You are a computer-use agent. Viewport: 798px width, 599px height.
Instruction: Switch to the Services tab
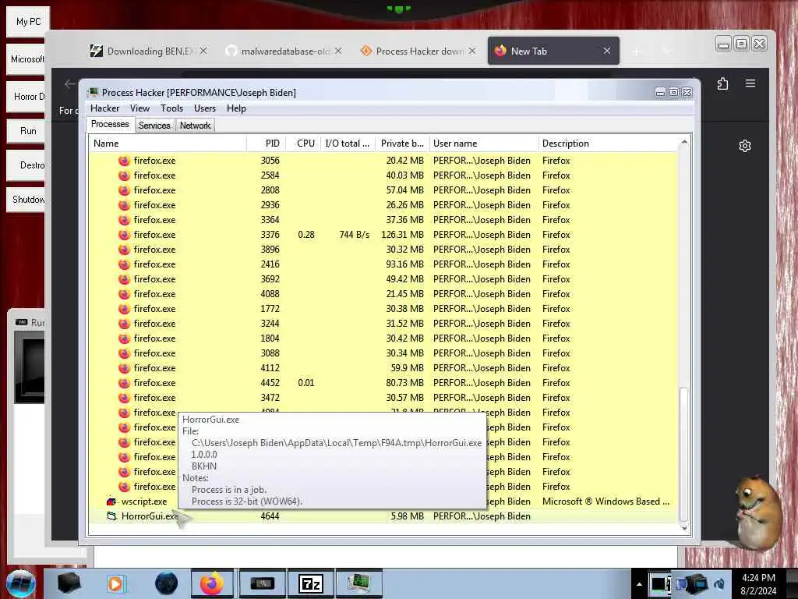pyautogui.click(x=154, y=126)
